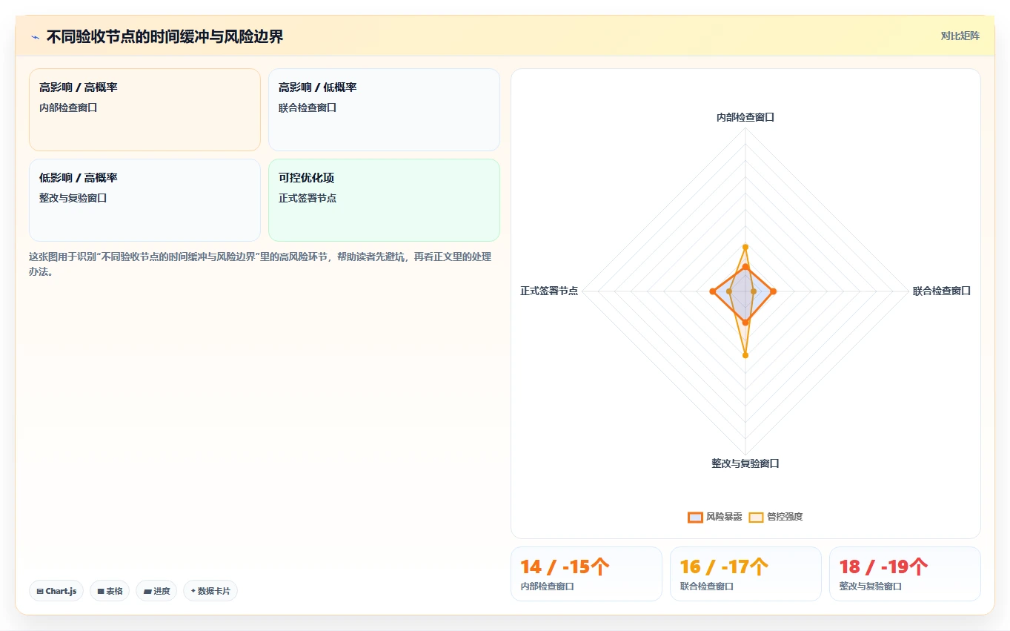Click 风险暴露 data point on the 内部检查窗口 axis
The width and height of the screenshot is (1010, 631).
(745, 266)
